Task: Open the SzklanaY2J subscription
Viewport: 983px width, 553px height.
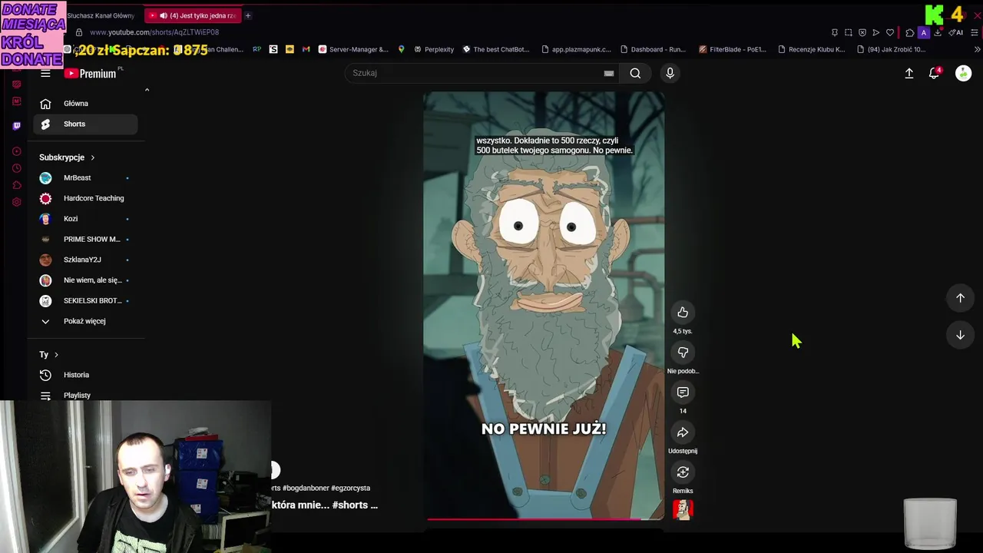Action: (85, 260)
